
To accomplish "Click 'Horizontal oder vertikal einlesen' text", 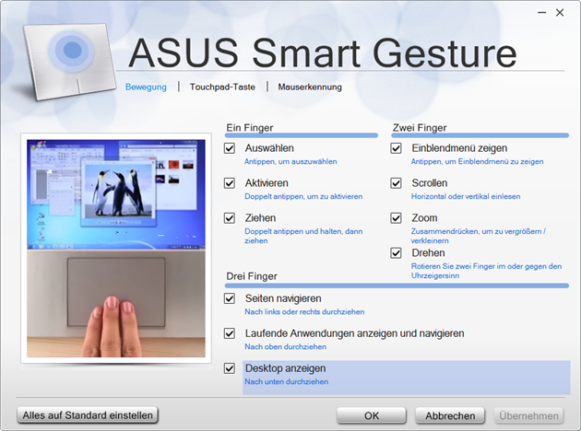I will 466,196.
